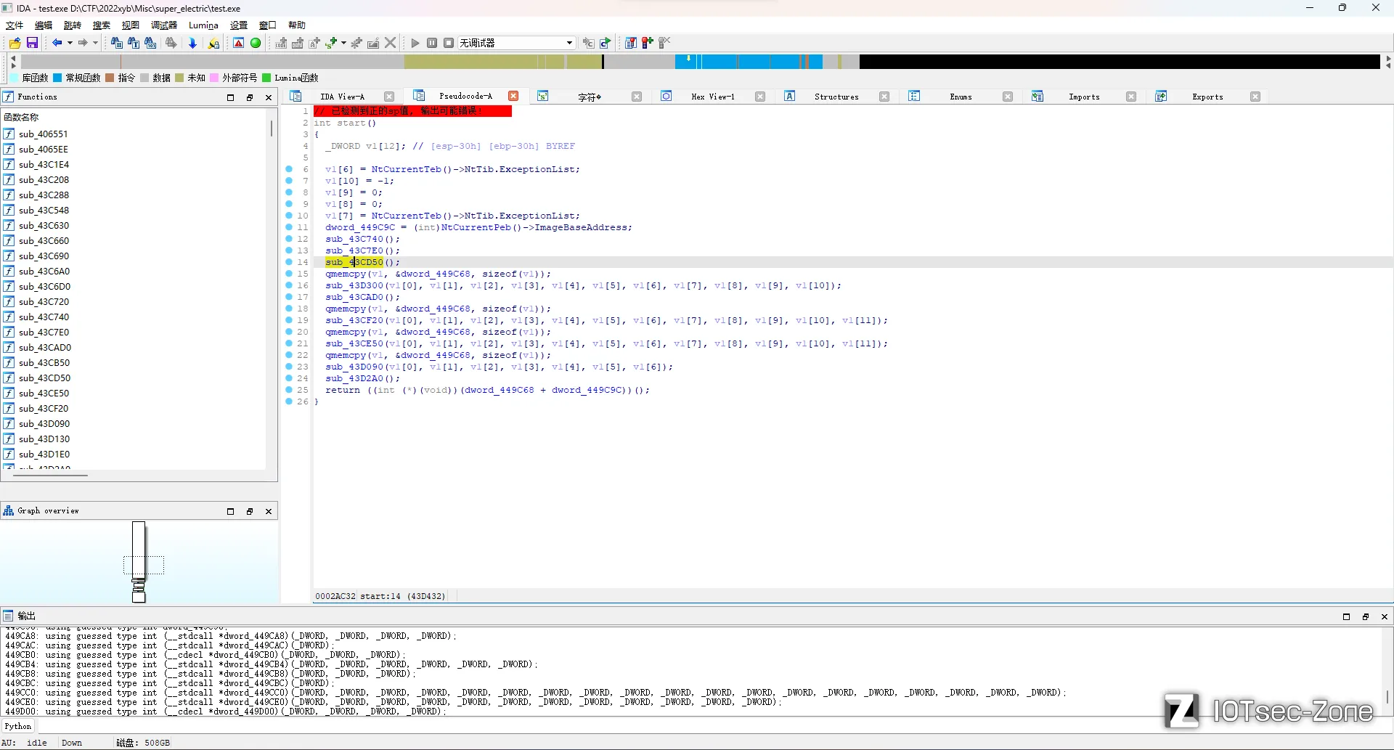Toggle breakpoint dot on line 14
Image resolution: width=1394 pixels, height=750 pixels.
289,262
